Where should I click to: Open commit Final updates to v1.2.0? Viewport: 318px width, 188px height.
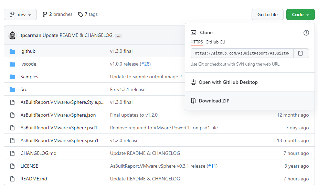(x=134, y=115)
